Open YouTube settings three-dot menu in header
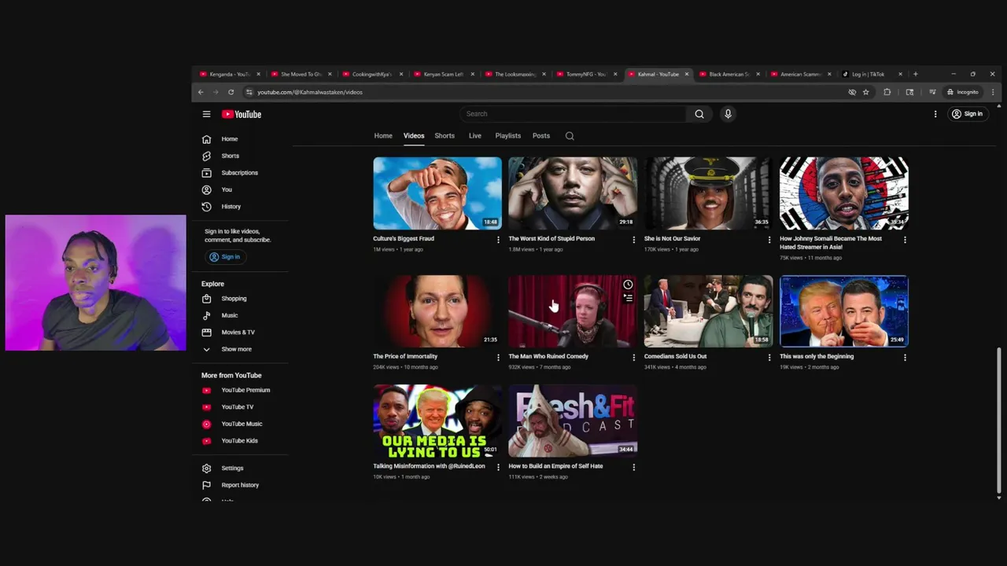 point(935,114)
